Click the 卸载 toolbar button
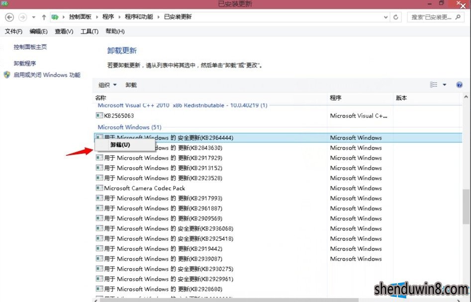This screenshot has height=302, width=471. 131,85
